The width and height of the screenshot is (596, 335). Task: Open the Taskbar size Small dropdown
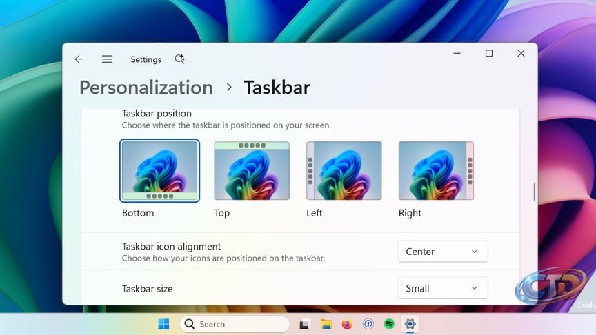(443, 288)
